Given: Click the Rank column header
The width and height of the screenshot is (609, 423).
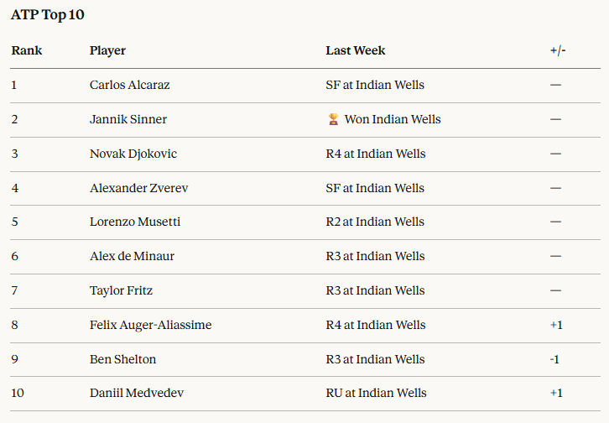Looking at the screenshot, I should tap(27, 50).
